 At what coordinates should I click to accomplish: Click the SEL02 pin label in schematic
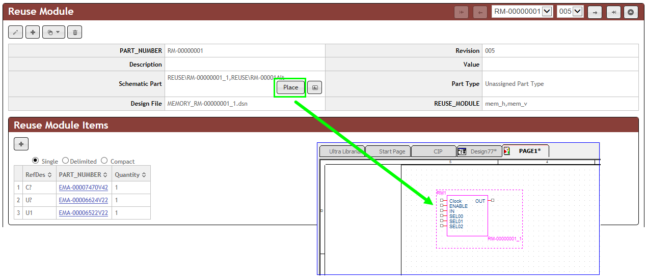coord(456,227)
